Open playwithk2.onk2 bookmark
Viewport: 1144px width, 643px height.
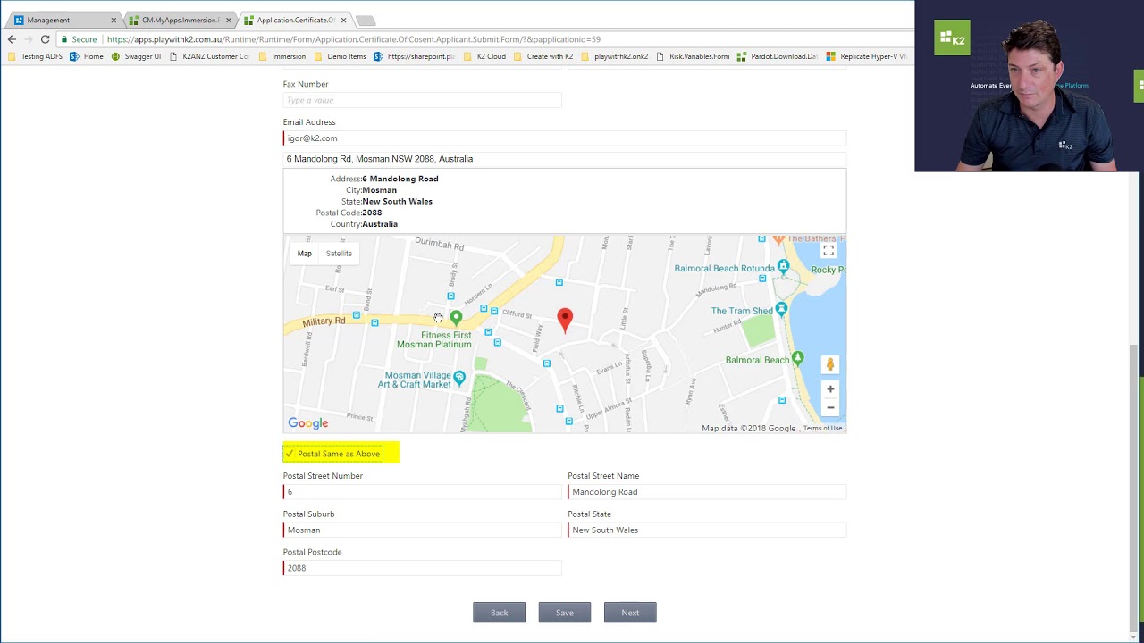(614, 56)
